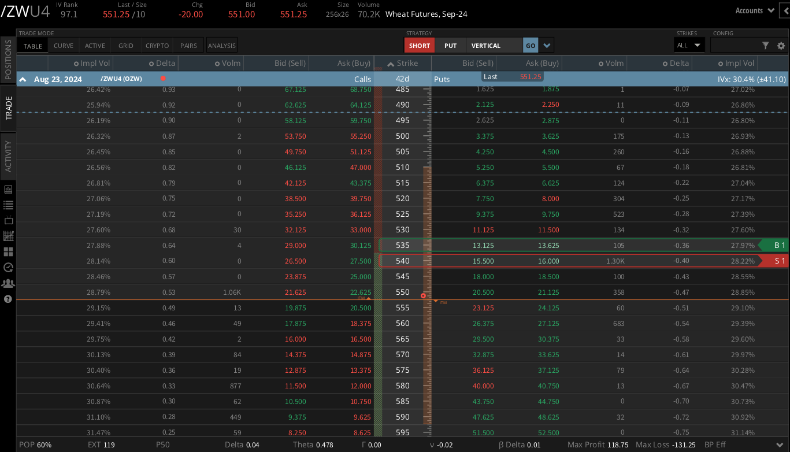Image resolution: width=790 pixels, height=452 pixels.
Task: Switch to CRYPTO trade mode
Action: [157, 46]
